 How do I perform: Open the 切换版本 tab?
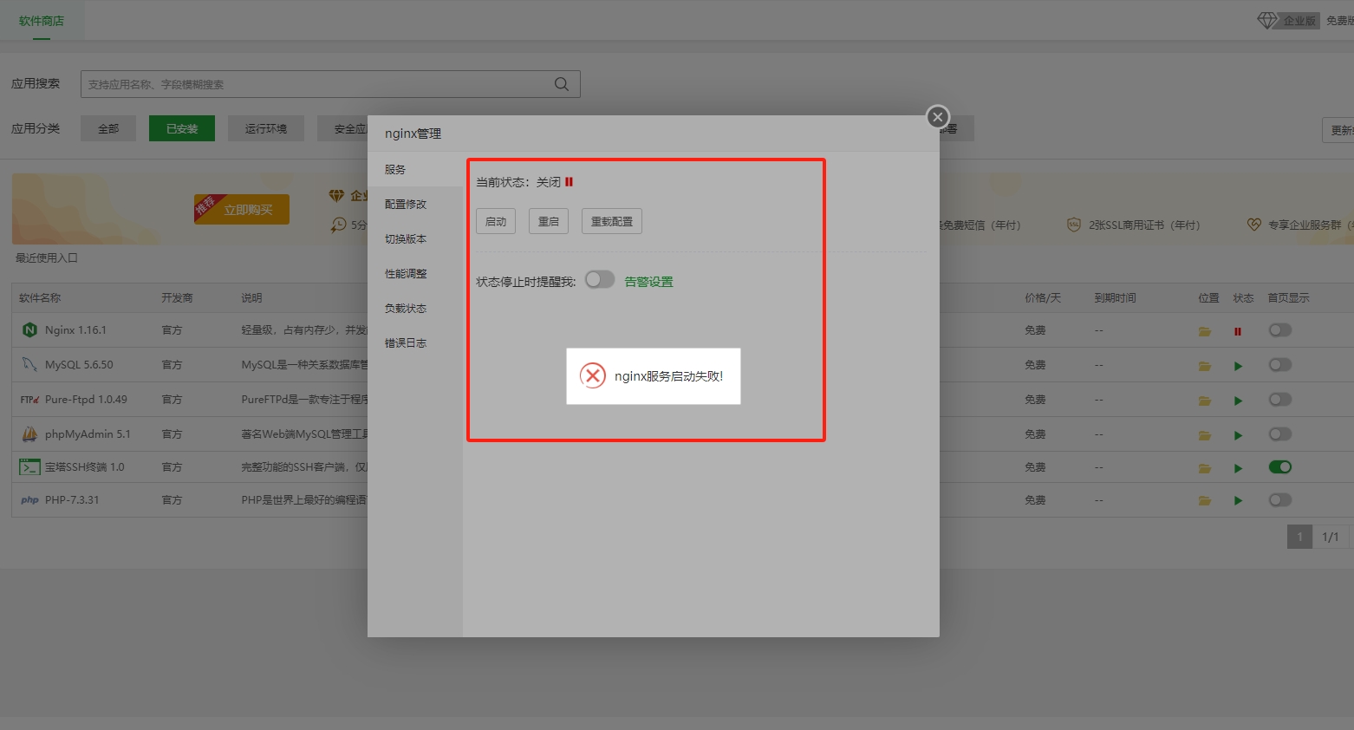coord(415,238)
